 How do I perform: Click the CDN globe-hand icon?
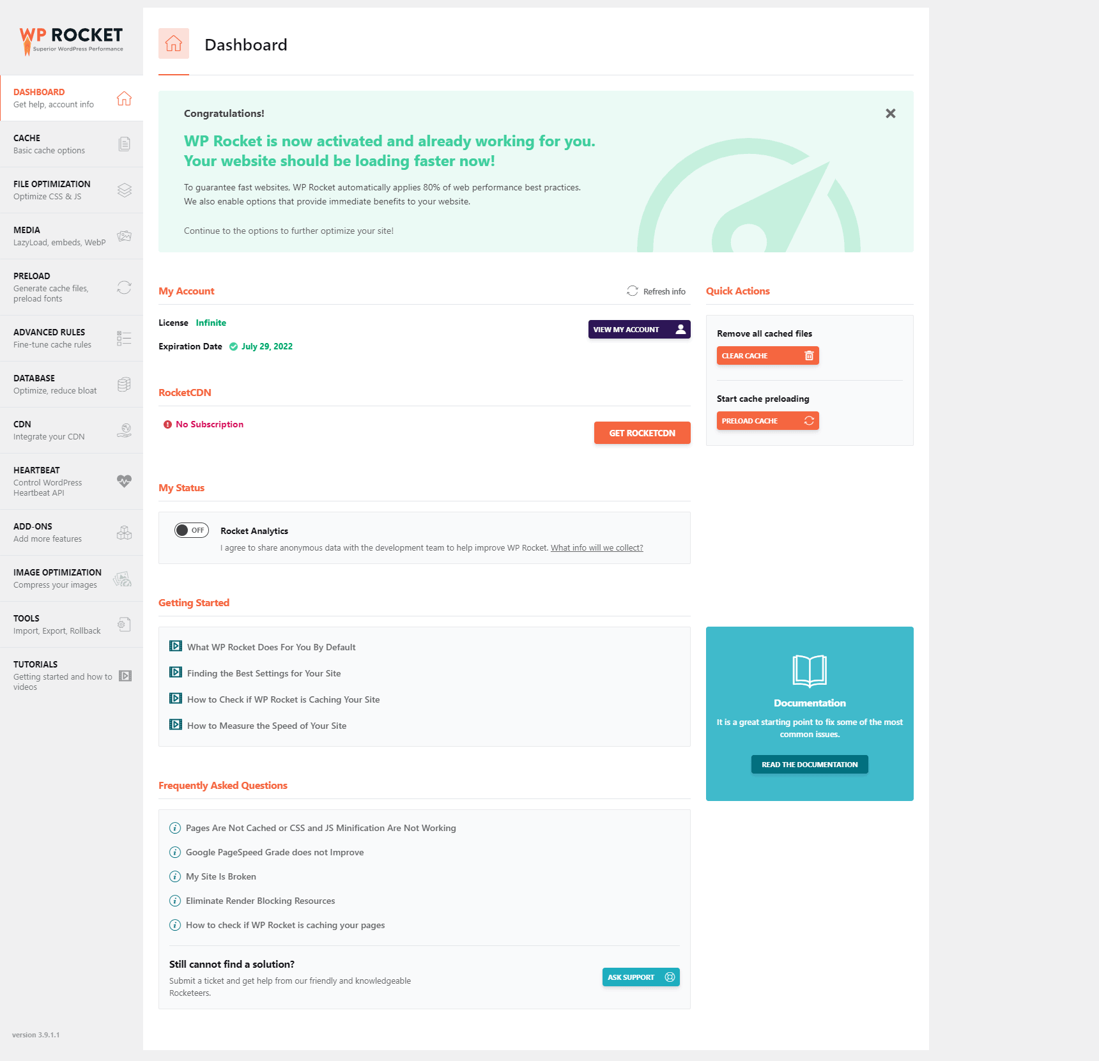click(125, 431)
